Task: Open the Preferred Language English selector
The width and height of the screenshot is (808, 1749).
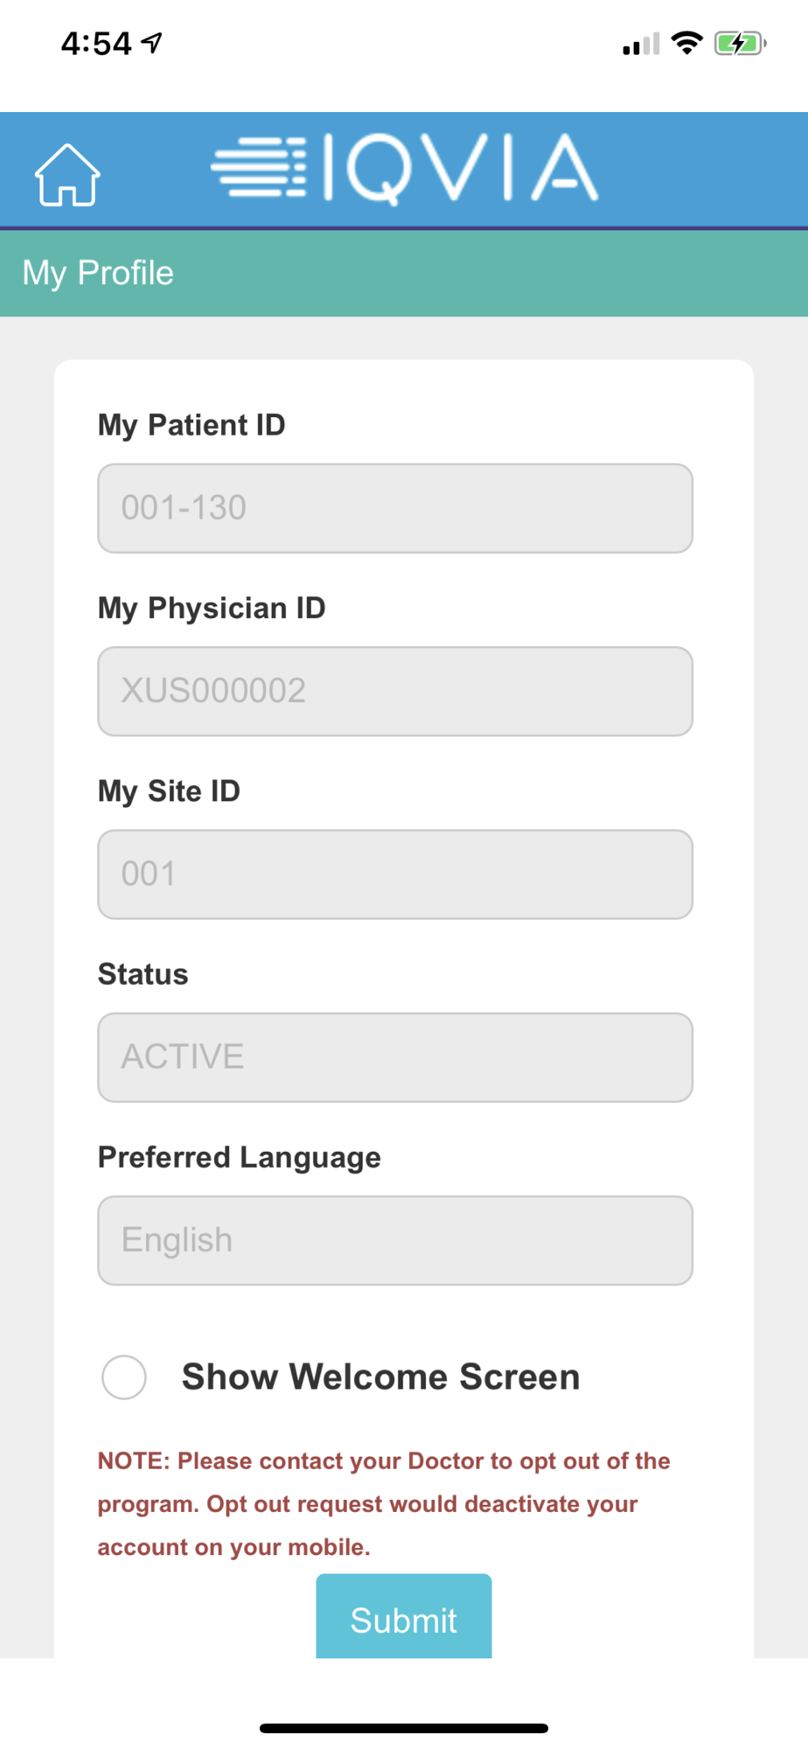Action: click(395, 1240)
